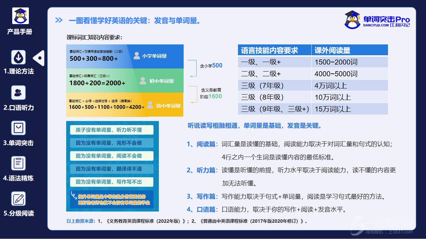Image resolution: width=426 pixels, height=239 pixels.
Task: Open the 分级阅读 pencil icon
Action: coord(18,199)
